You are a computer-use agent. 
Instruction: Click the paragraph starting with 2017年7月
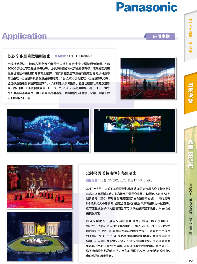tap(128, 201)
